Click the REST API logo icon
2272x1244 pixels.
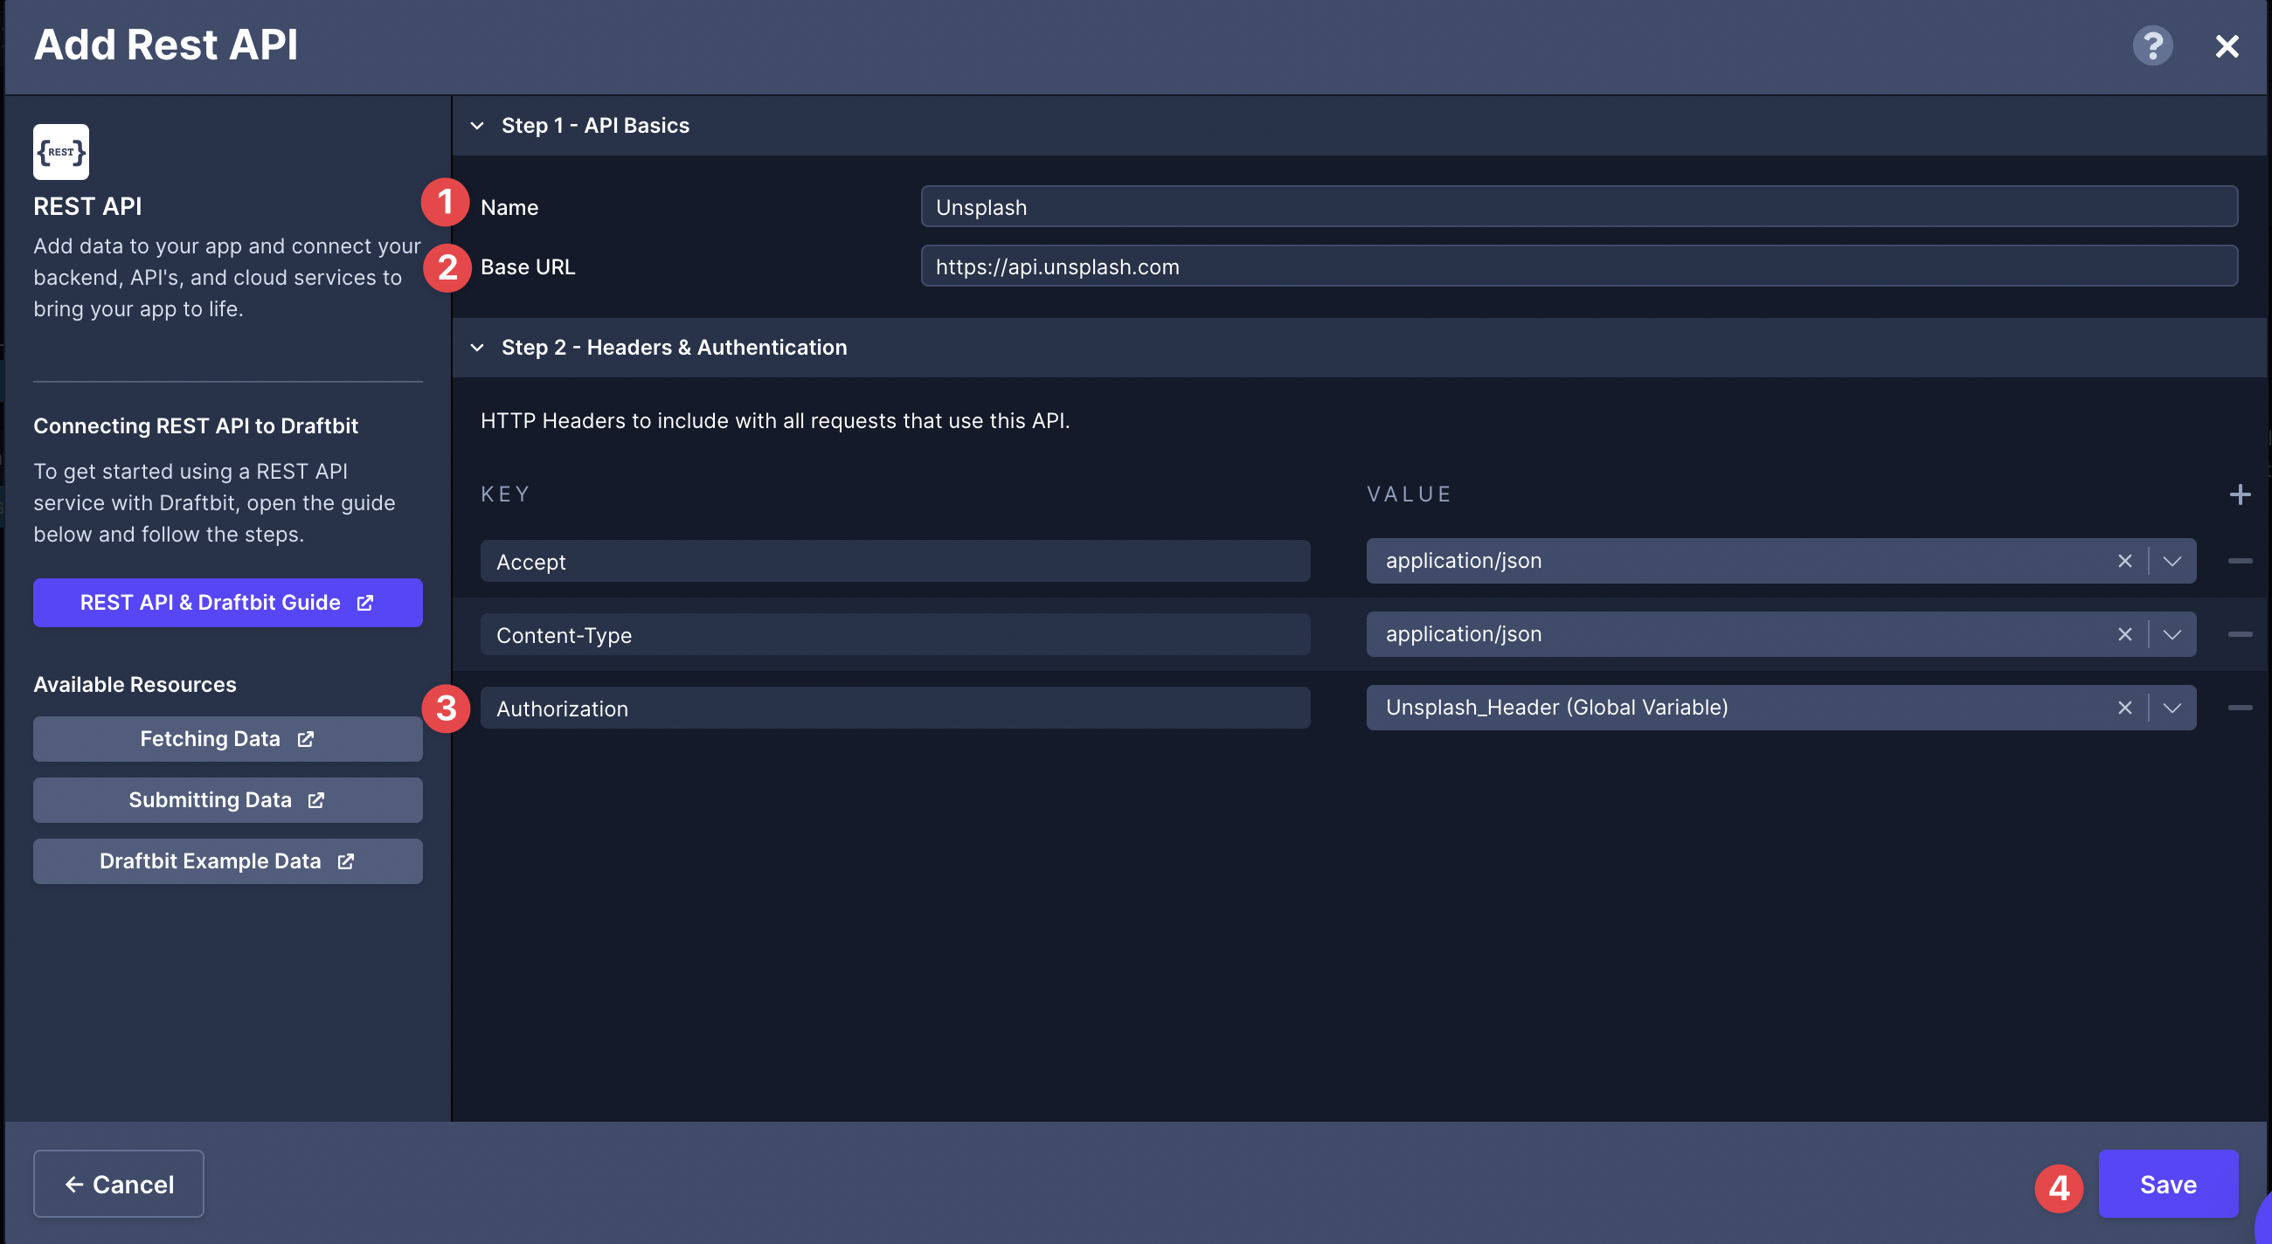(x=61, y=152)
